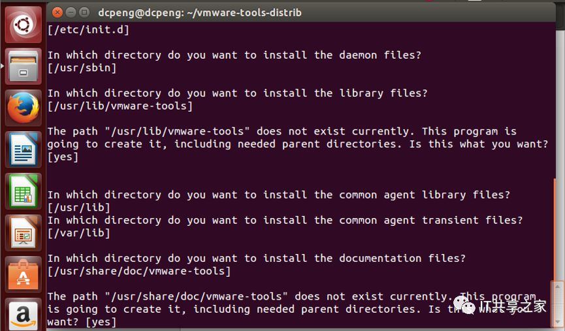
Task: Launch LibreOffice Calc spreadsheet
Action: (23, 191)
